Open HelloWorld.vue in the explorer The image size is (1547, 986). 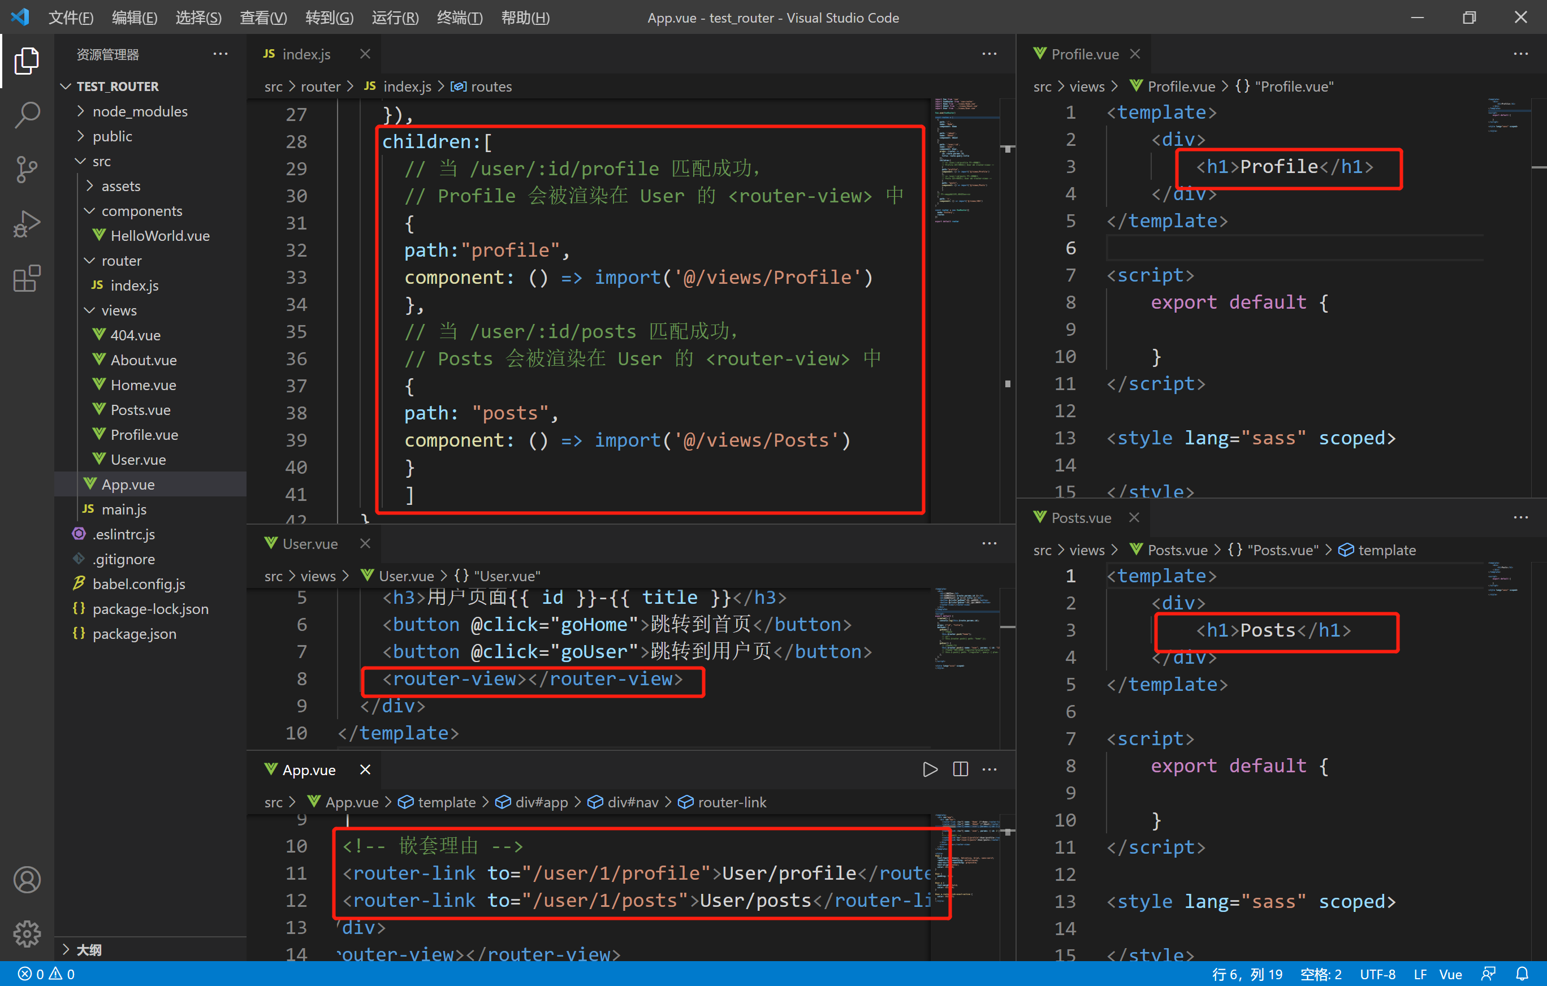click(x=160, y=236)
